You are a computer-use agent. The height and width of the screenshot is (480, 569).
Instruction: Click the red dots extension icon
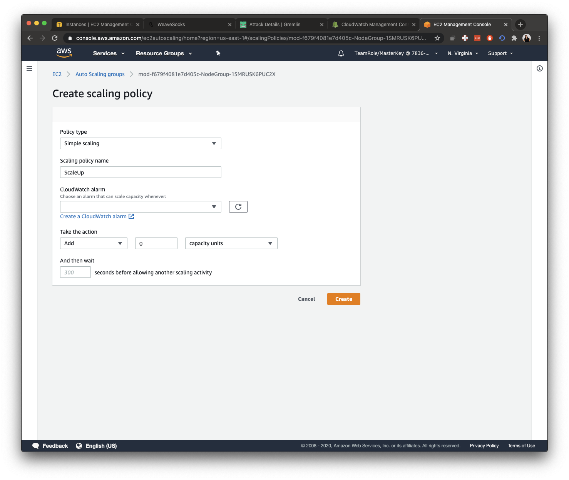pos(477,38)
